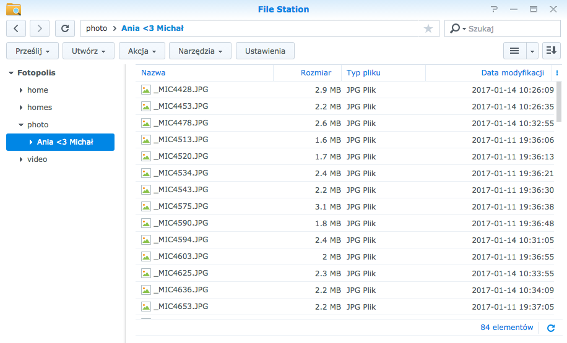Collapse the photo folder tree
The width and height of the screenshot is (567, 343).
coord(21,125)
